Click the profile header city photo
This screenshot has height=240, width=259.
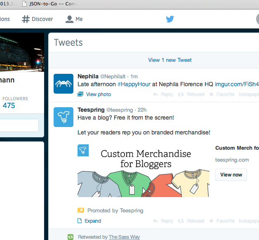22,52
